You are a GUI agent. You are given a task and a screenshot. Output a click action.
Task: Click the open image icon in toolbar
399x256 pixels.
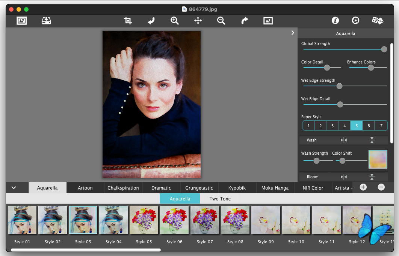point(22,21)
